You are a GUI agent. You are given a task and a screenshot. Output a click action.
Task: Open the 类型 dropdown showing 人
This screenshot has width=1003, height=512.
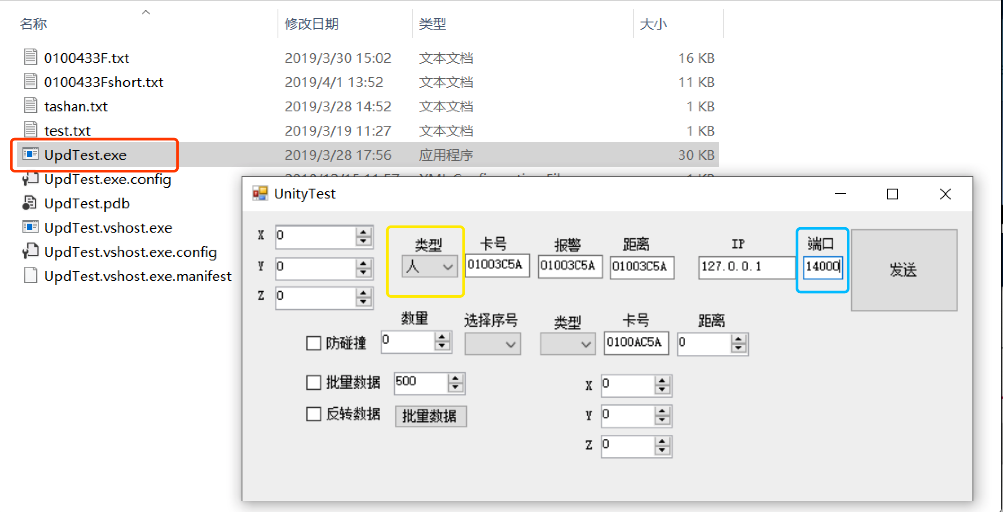pos(430,267)
